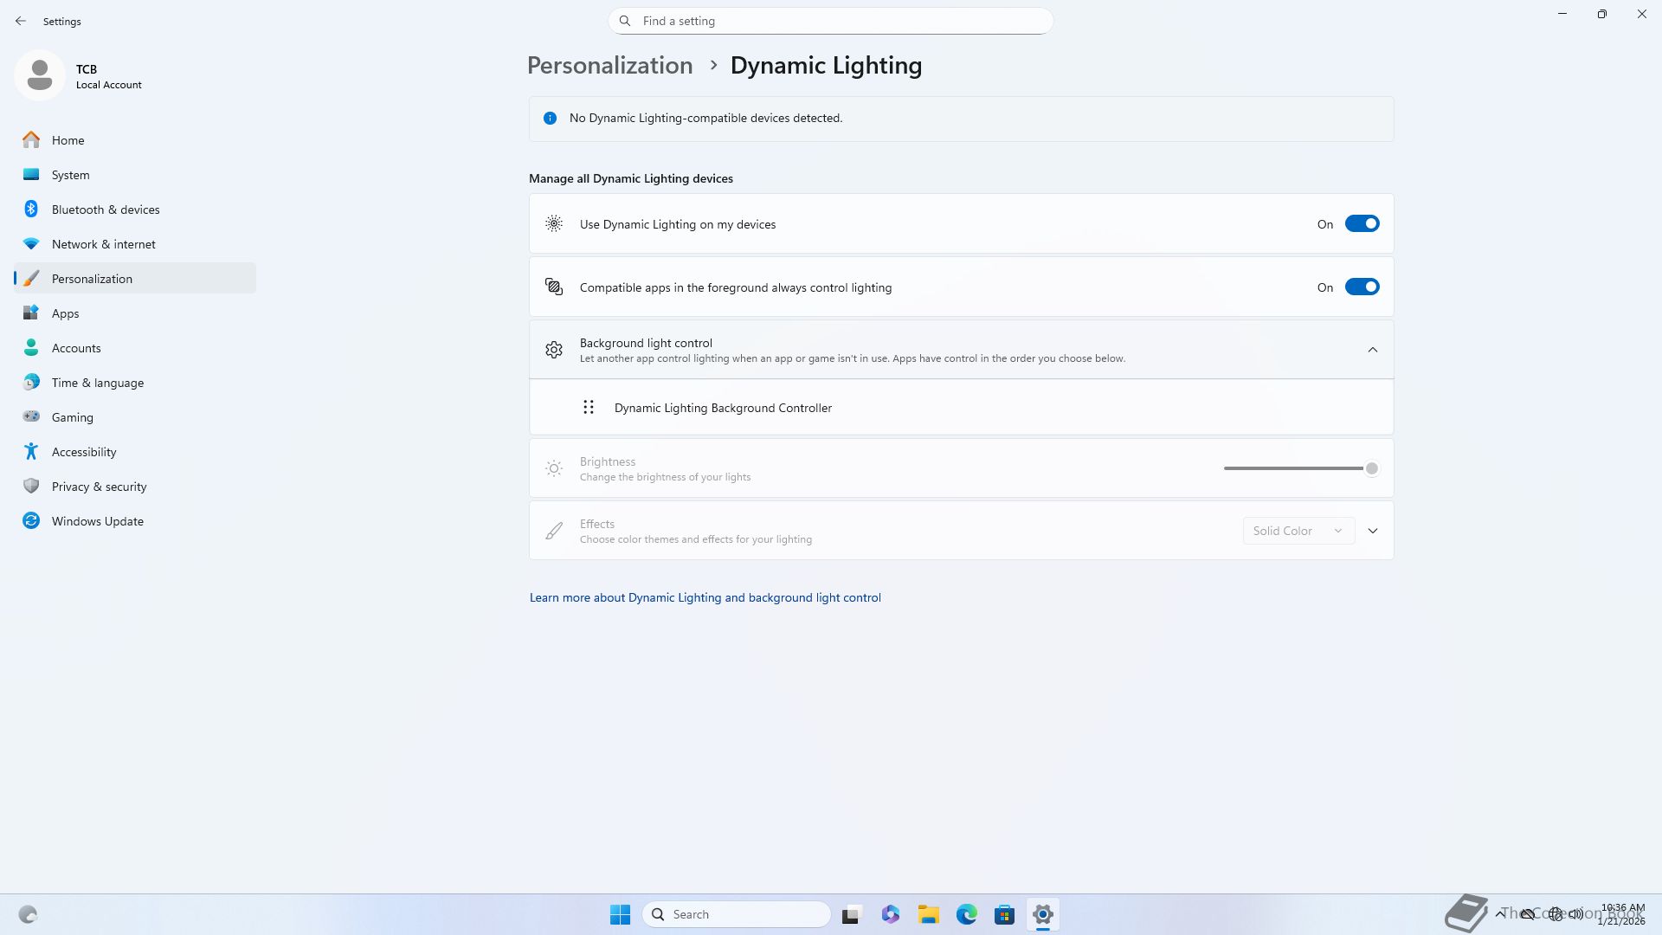This screenshot has height=935, width=1662.
Task: Toggle foreground apps control lighting switch
Action: [x=1361, y=287]
